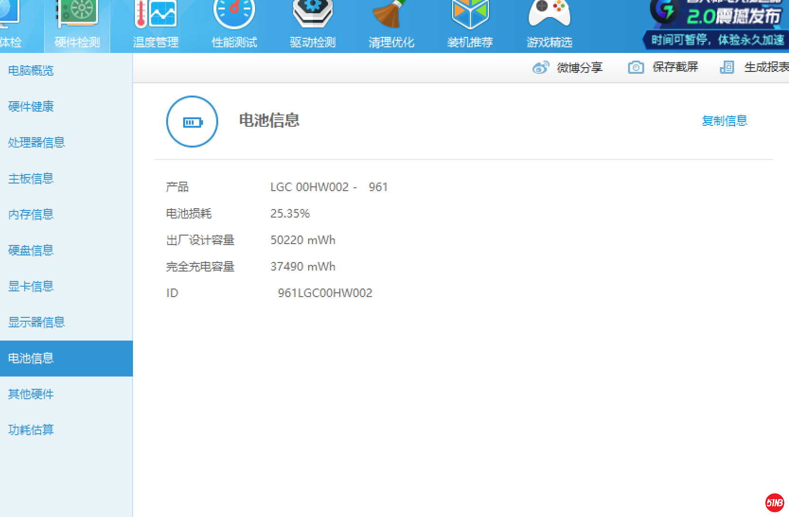Select the 37490 mWh full charge value
Viewport: 789px width, 517px height.
(x=303, y=267)
